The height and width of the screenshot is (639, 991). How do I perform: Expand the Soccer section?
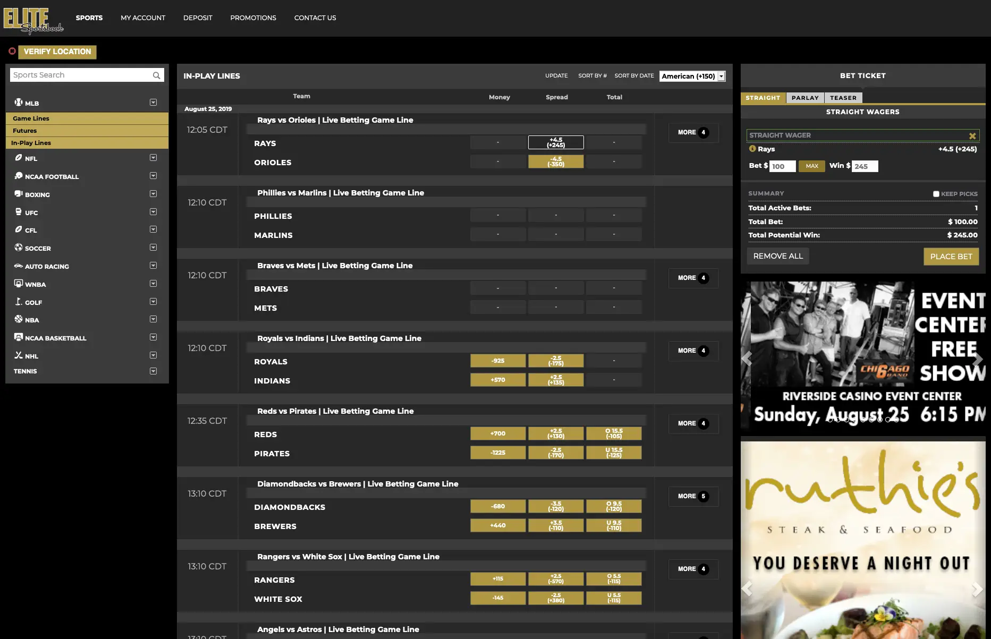(x=154, y=248)
